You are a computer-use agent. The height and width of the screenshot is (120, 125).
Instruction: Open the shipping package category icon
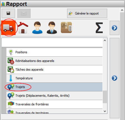click(x=66, y=27)
